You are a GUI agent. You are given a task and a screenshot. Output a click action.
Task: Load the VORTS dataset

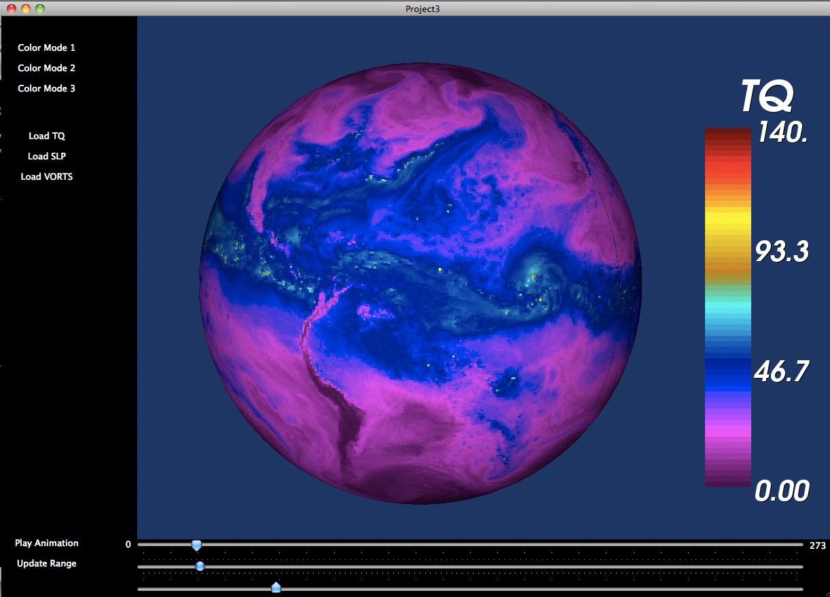pyautogui.click(x=47, y=177)
